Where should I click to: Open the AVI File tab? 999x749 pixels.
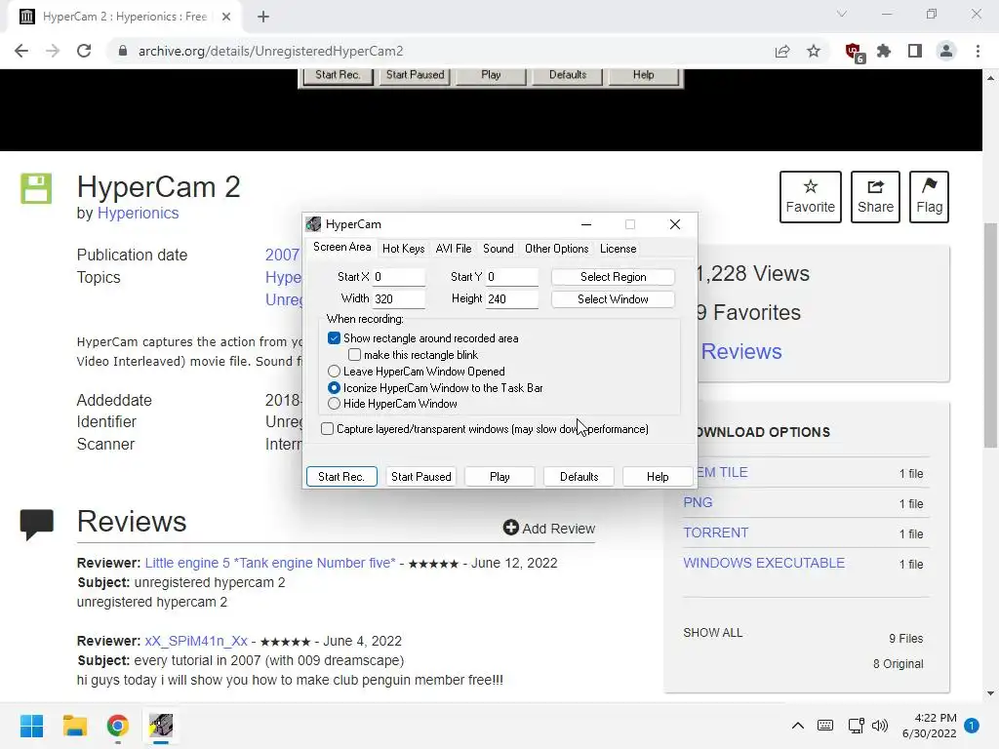tap(454, 249)
